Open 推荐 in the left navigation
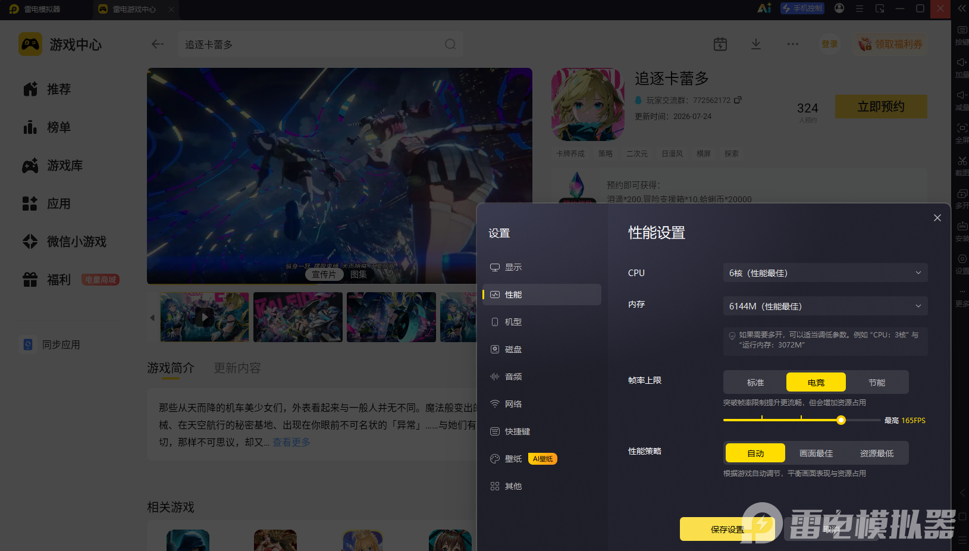 pyautogui.click(x=46, y=89)
